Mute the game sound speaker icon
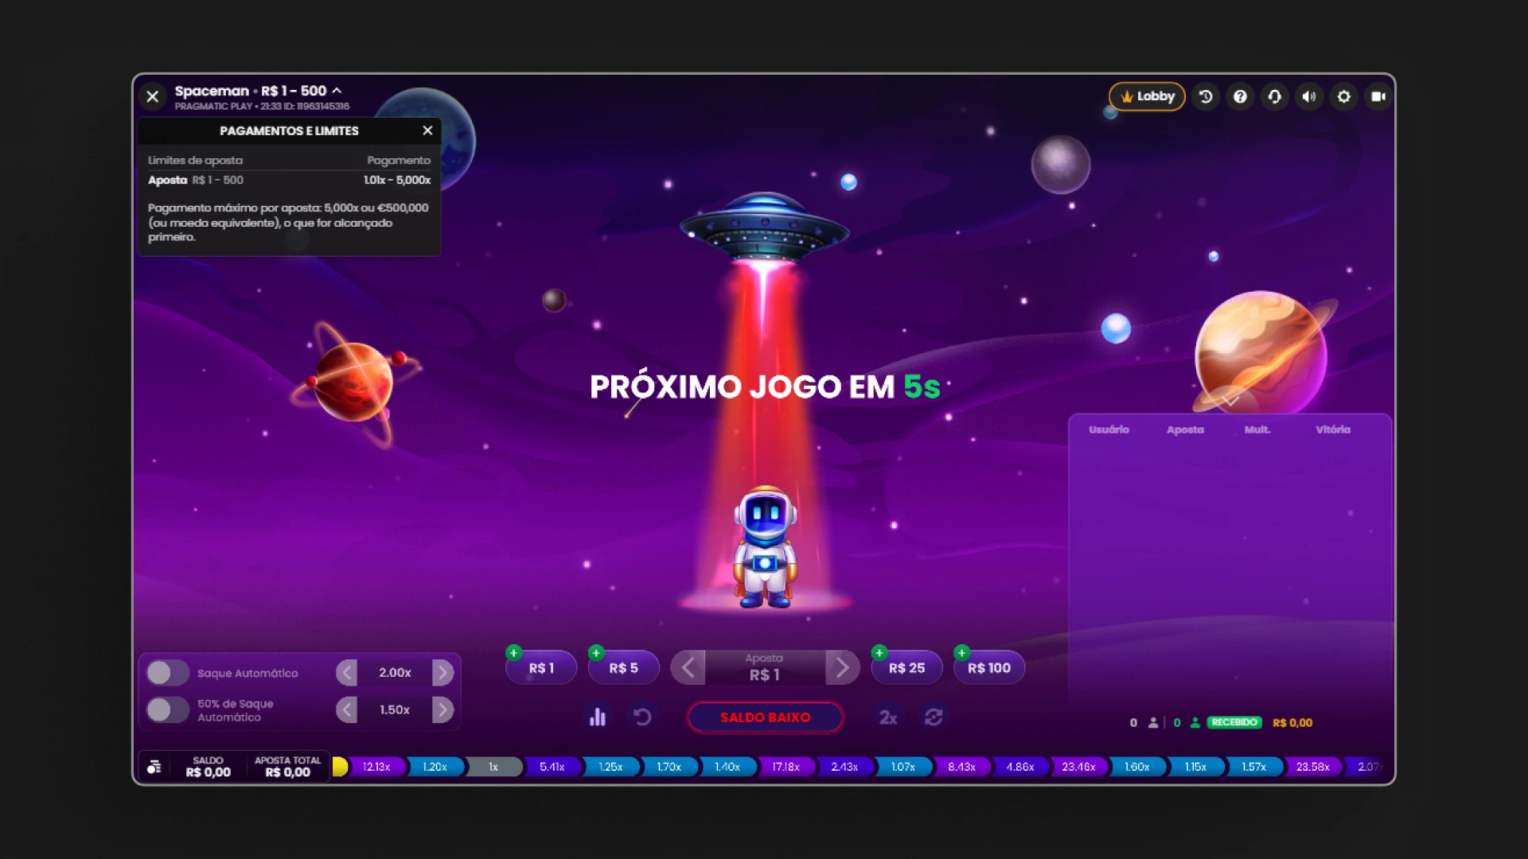 click(1309, 96)
